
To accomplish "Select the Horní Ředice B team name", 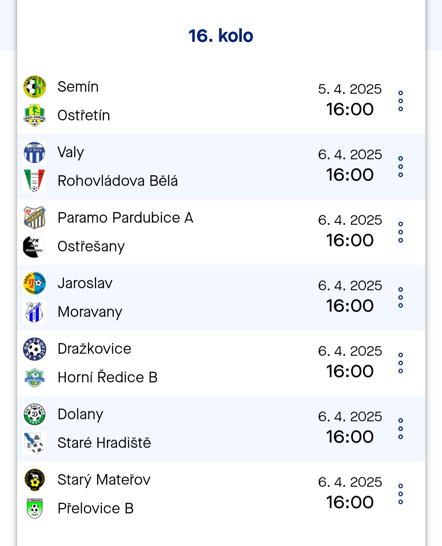I will point(108,377).
